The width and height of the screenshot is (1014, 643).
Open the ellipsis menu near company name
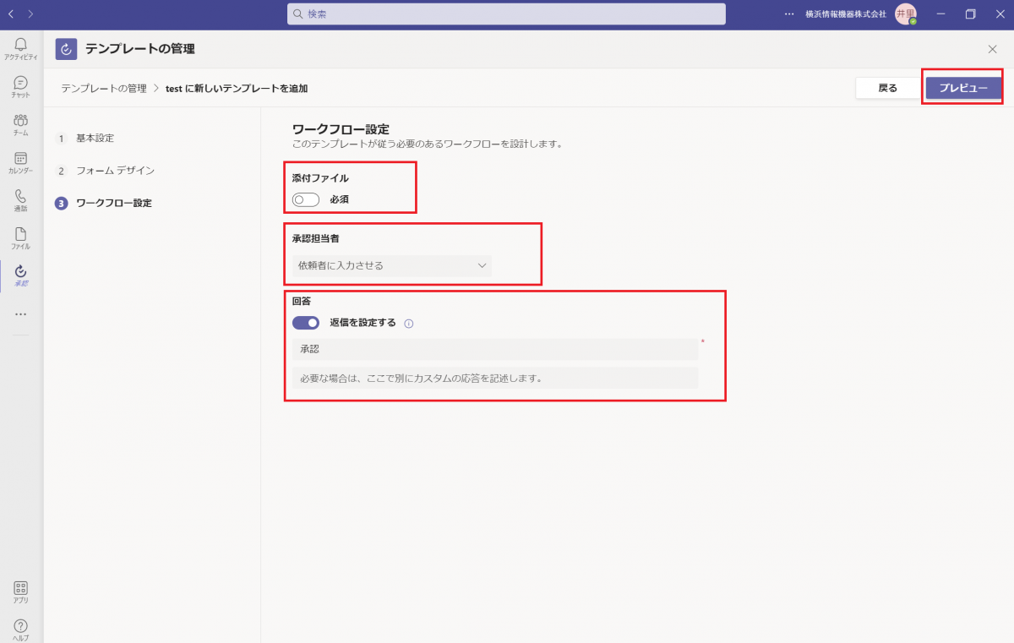coord(788,14)
